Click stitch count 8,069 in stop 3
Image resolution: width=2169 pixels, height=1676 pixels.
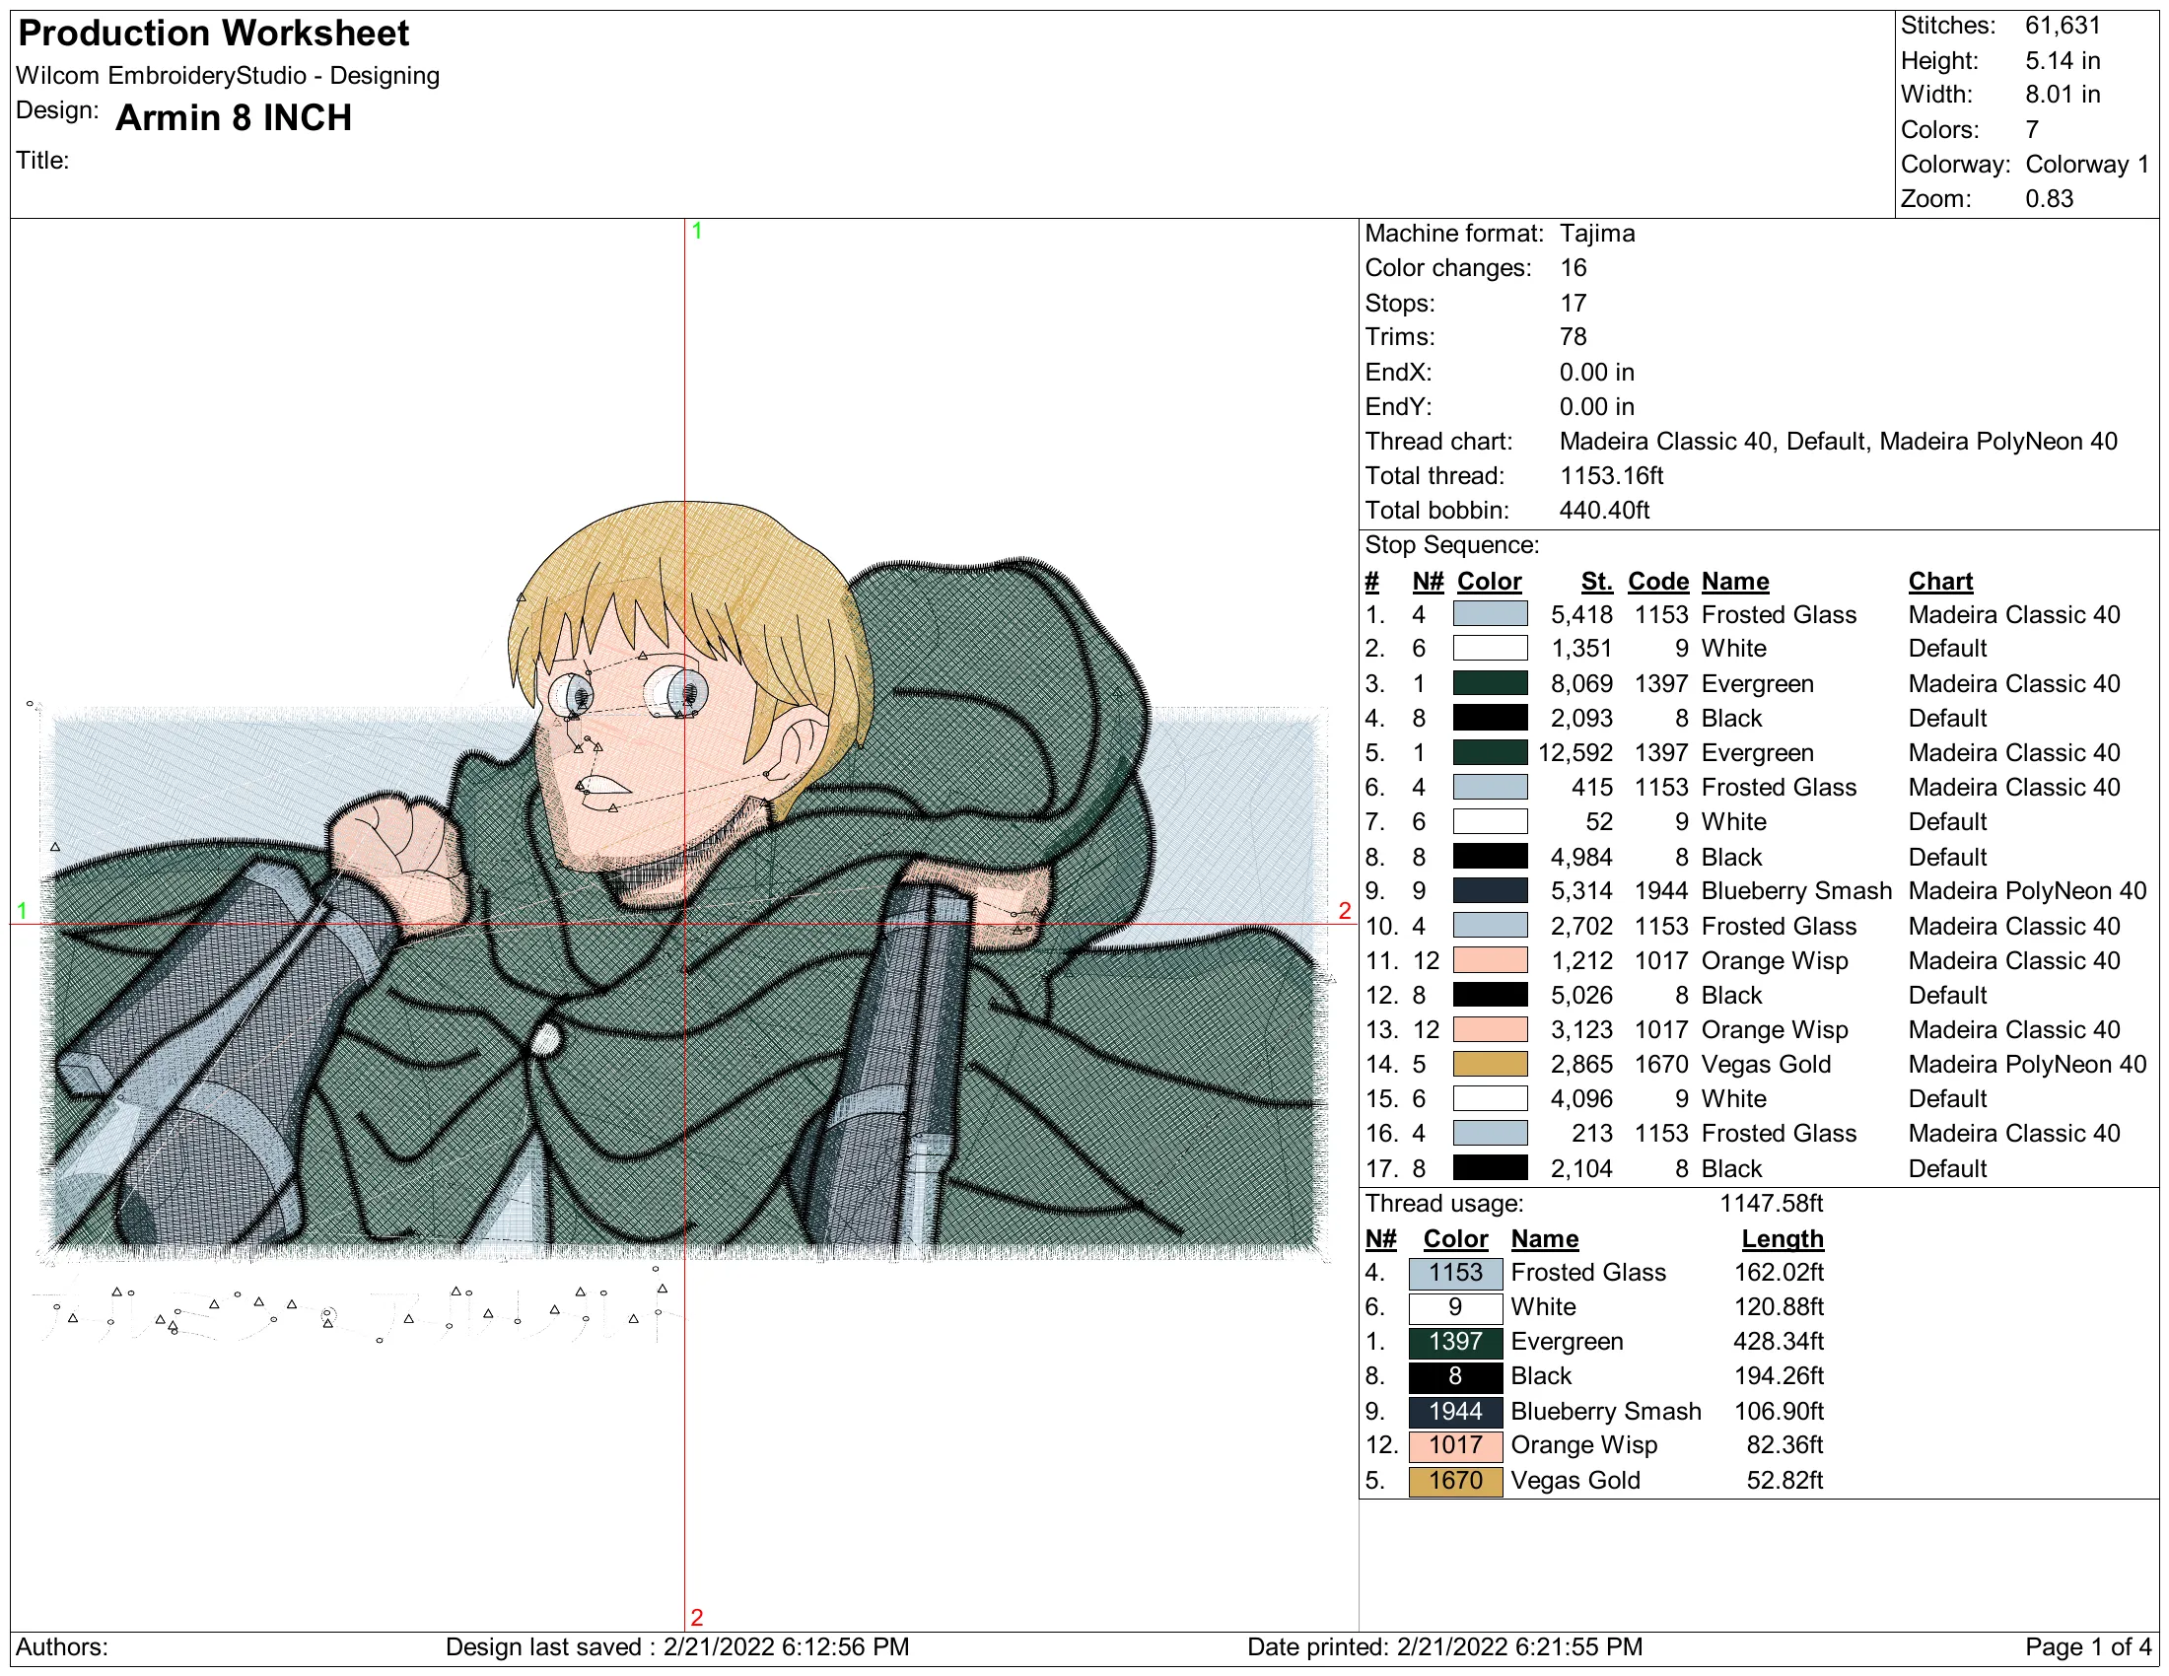click(x=1581, y=684)
